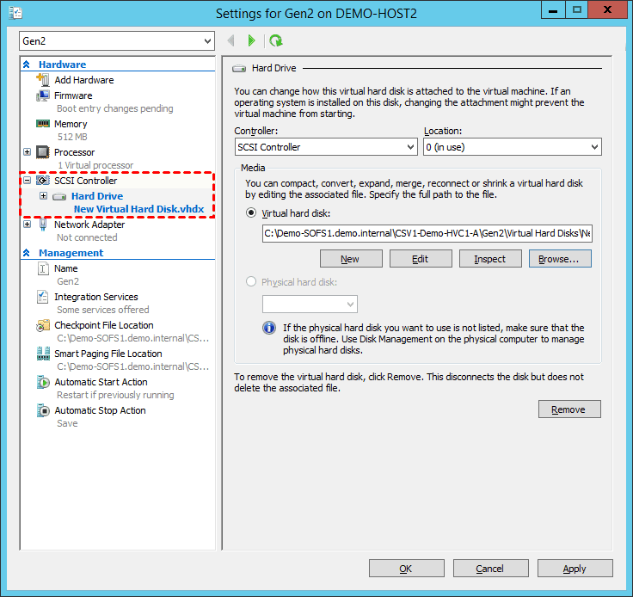Image resolution: width=633 pixels, height=597 pixels.
Task: Select Memory in the tree
Action: 71,124
